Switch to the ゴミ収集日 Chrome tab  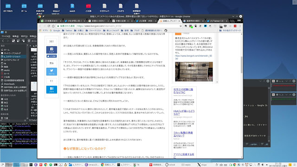point(51,21)
